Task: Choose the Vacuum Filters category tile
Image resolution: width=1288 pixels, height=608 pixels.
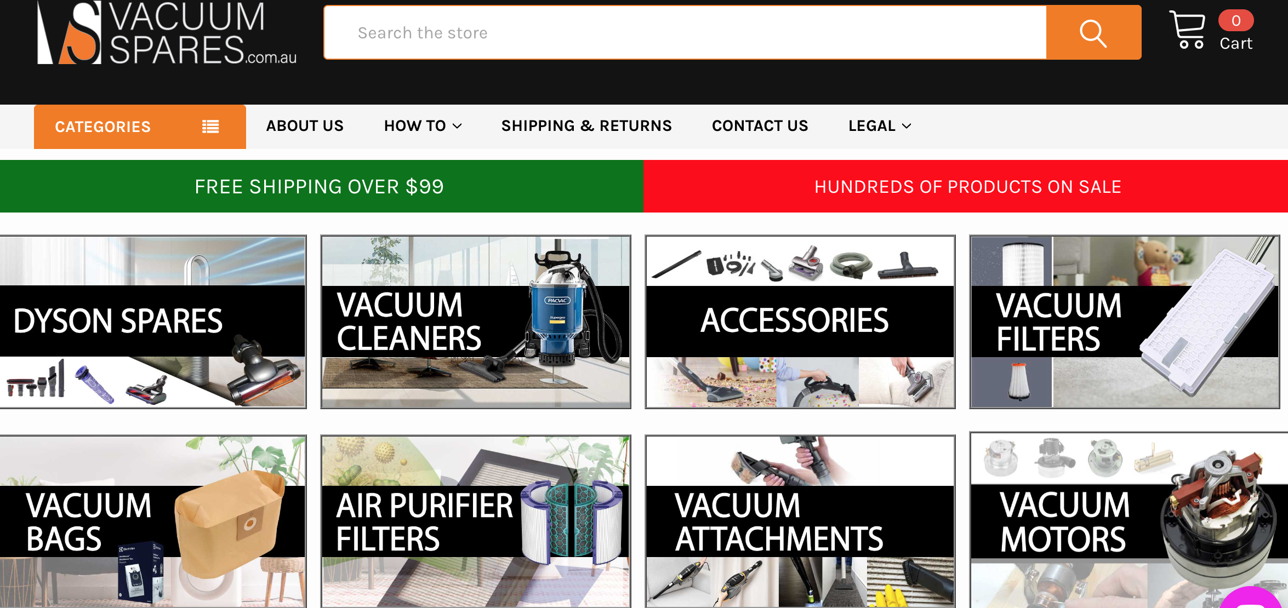Action: [1125, 322]
